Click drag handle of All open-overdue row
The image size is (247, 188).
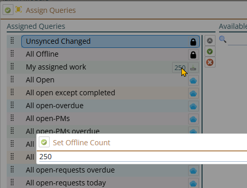12,105
